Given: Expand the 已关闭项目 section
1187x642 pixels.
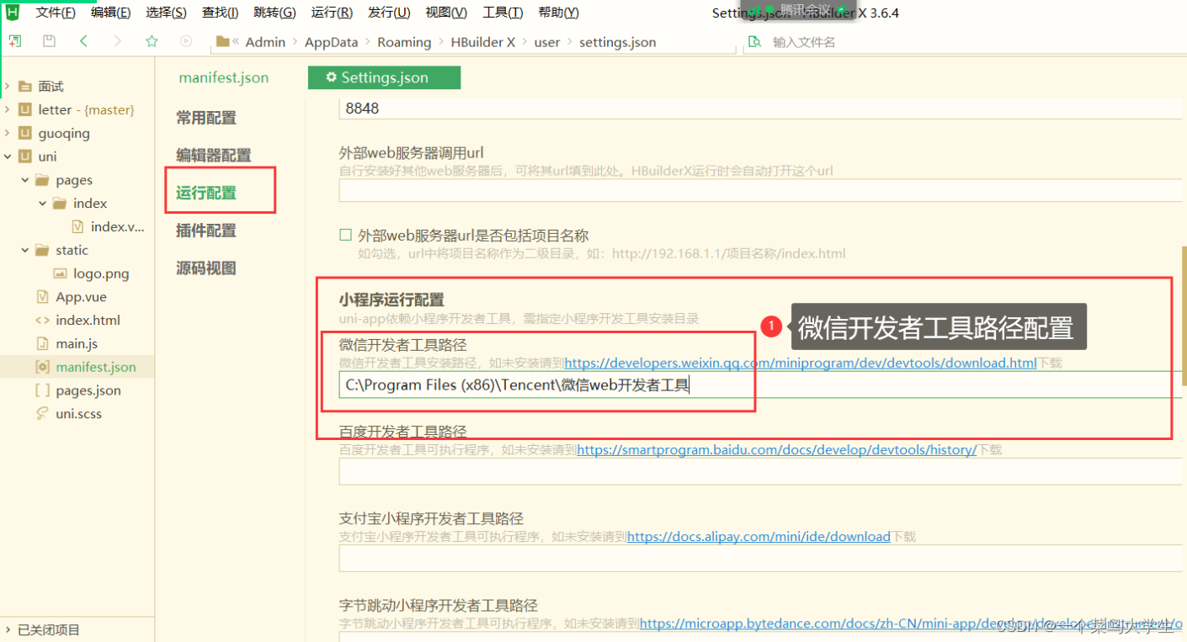Looking at the screenshot, I should click(7, 629).
